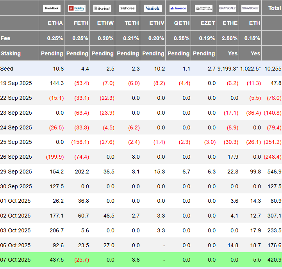The image size is (282, 269).
Task: Click the Fidelity logo
Action: pyautogui.click(x=77, y=8)
